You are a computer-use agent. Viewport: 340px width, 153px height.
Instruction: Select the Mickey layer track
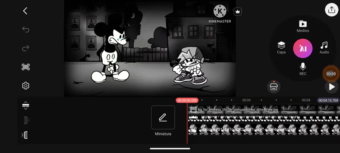264,118
